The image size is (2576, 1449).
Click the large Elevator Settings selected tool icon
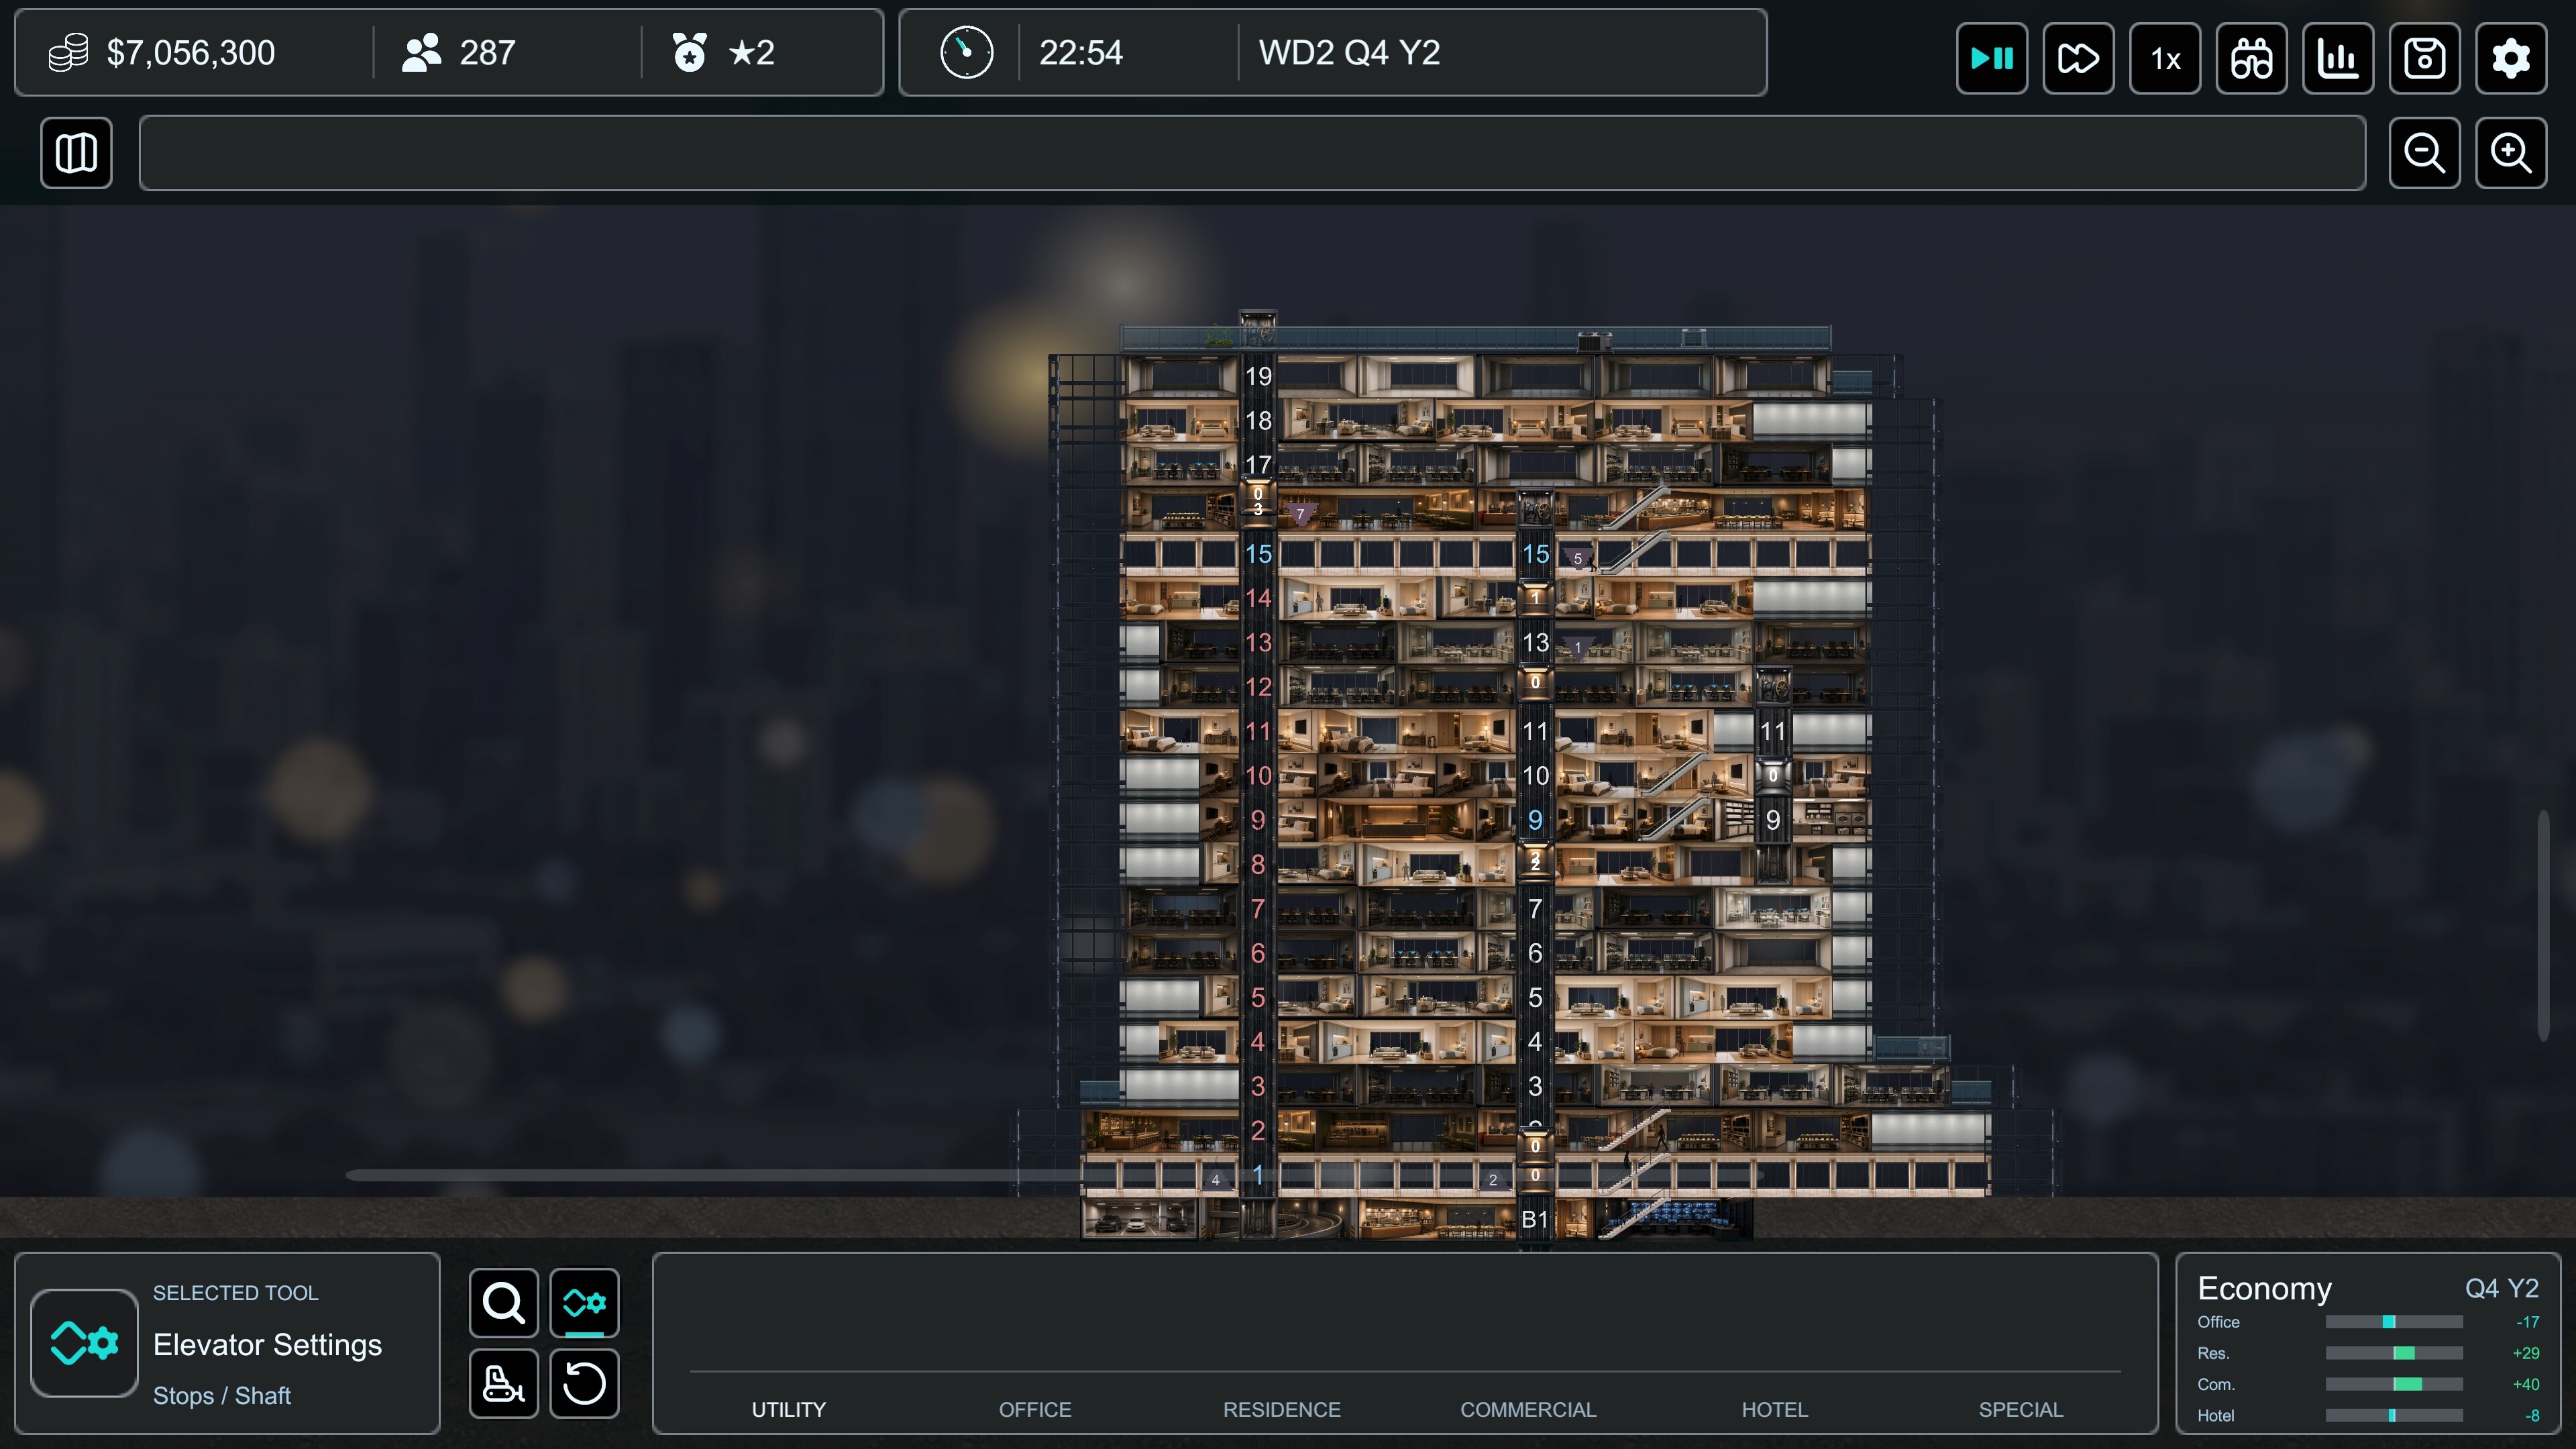pos(84,1342)
